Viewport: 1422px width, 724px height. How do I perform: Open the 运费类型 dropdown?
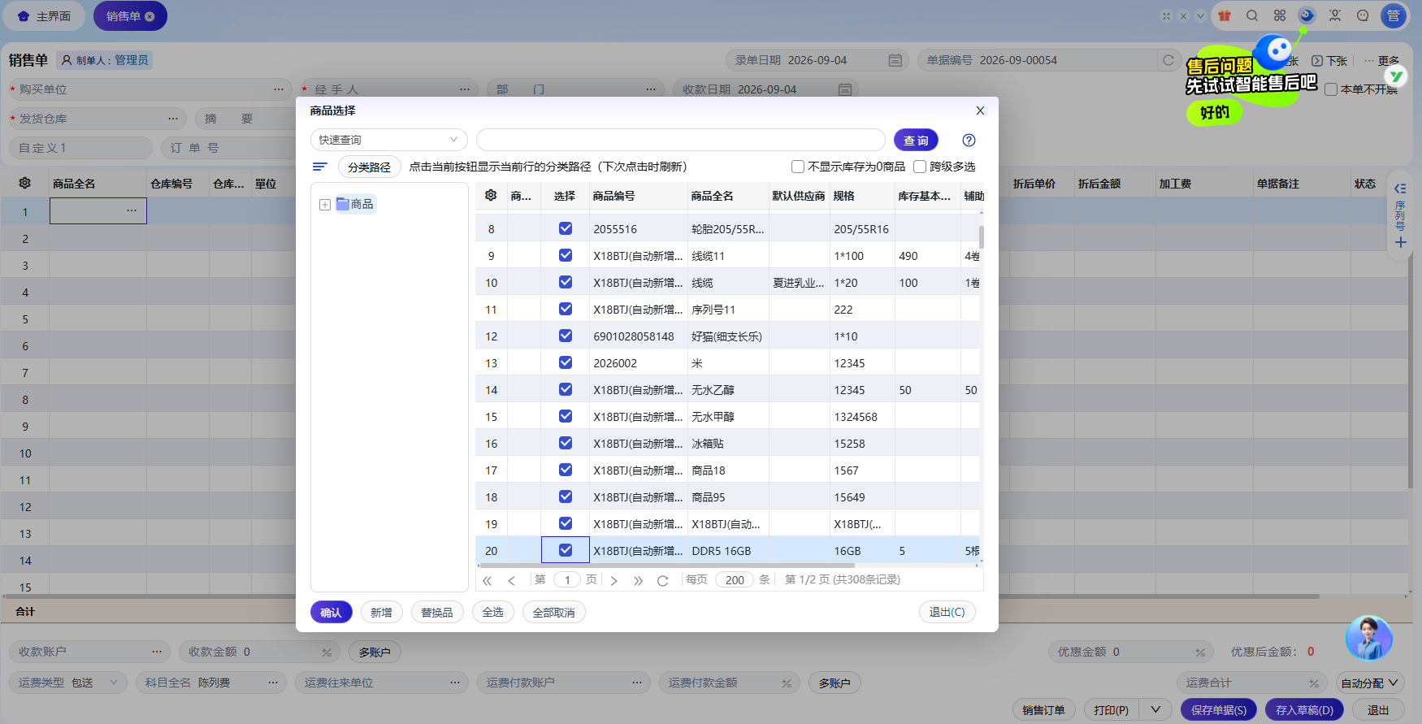[68, 683]
